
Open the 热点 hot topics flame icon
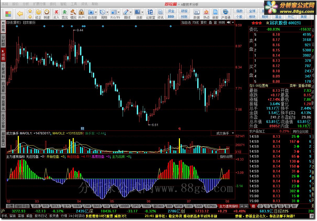[206, 12]
